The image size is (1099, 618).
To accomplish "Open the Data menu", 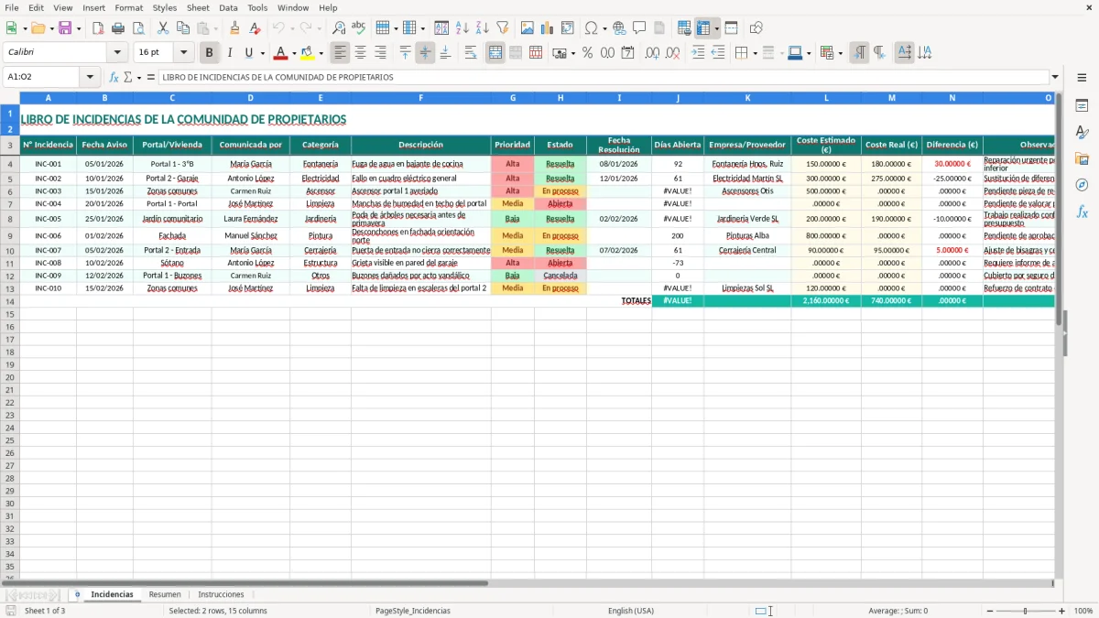I will click(x=228, y=7).
